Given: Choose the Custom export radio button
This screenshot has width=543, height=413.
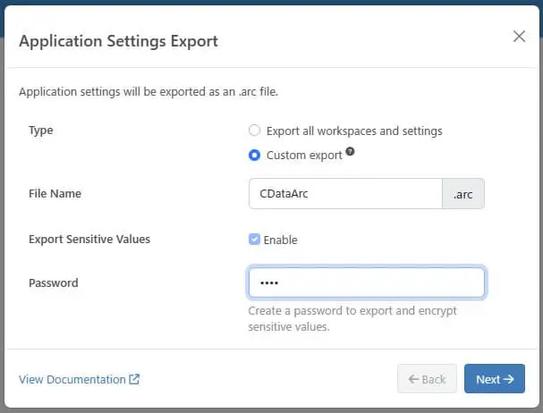Looking at the screenshot, I should point(255,155).
